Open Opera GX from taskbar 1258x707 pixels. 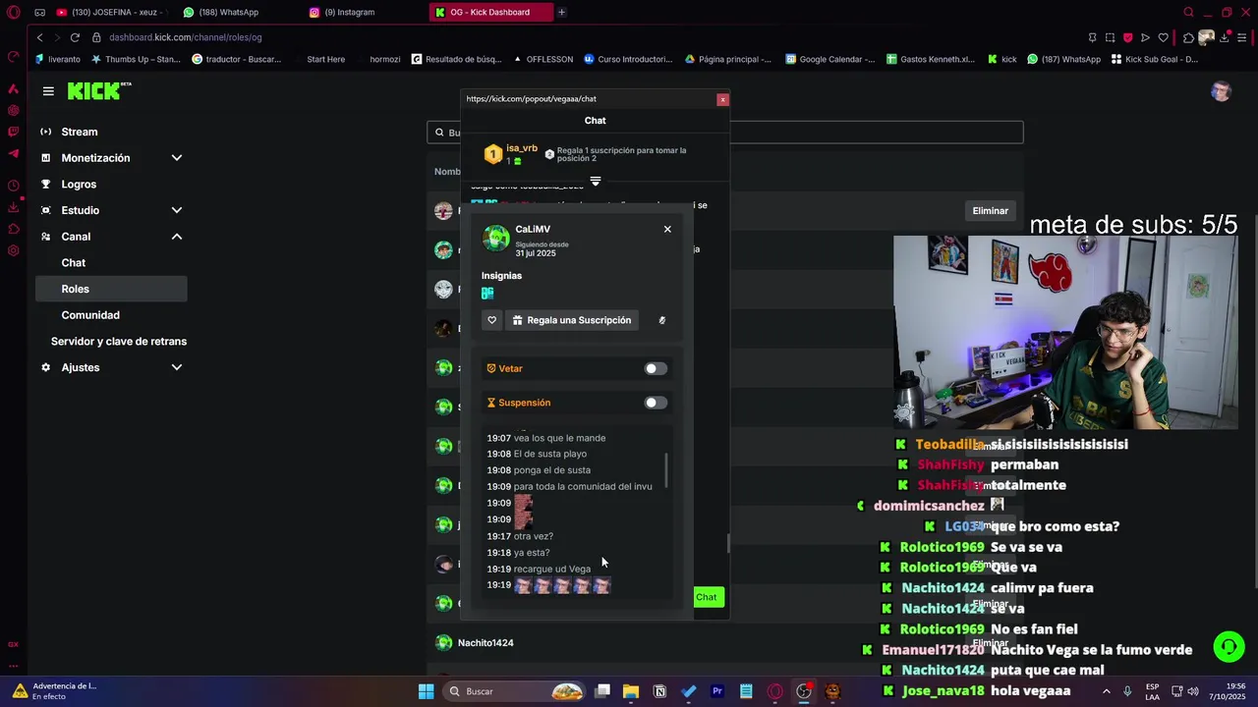775,691
